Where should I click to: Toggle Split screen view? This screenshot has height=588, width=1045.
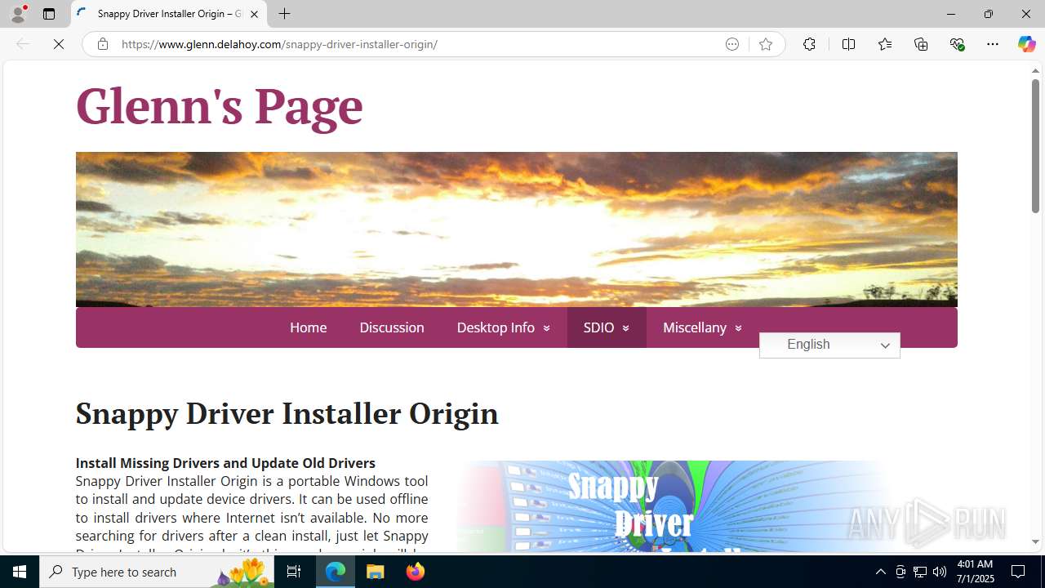(x=848, y=44)
